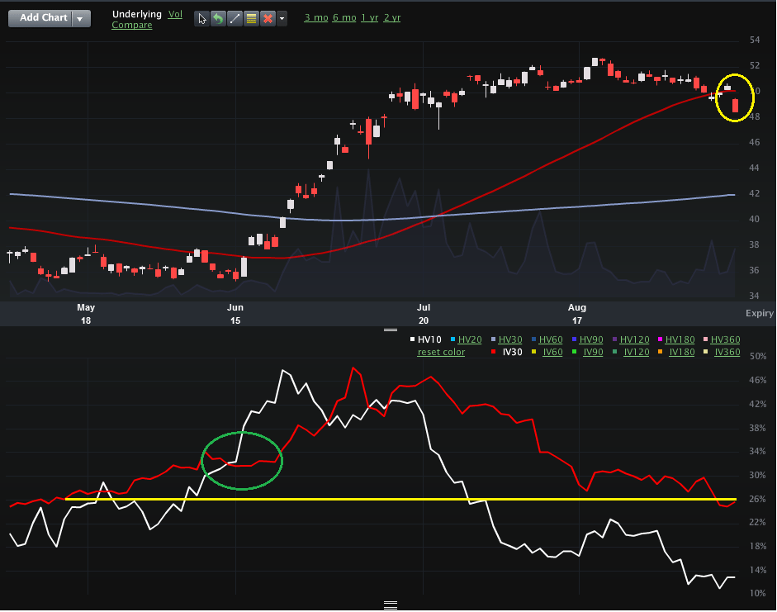
Task: Click the red X delete drawings icon
Action: 267,18
